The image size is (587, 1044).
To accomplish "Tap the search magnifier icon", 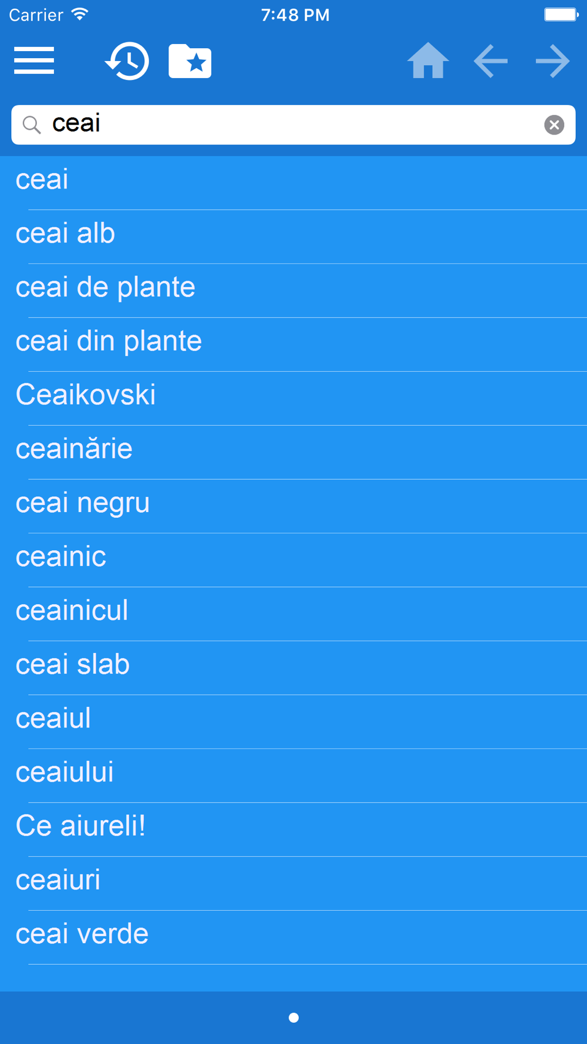I will [x=32, y=124].
